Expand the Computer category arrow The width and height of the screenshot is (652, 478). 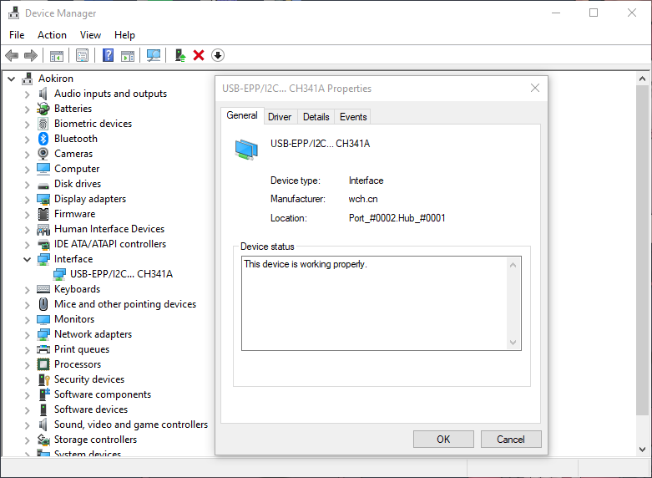27,170
